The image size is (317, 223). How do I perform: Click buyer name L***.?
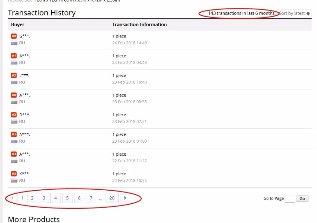pos(24,75)
